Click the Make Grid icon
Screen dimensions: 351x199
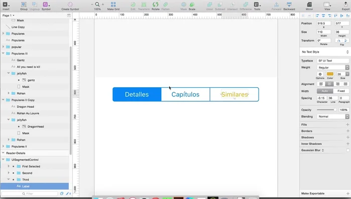pyautogui.click(x=113, y=5)
